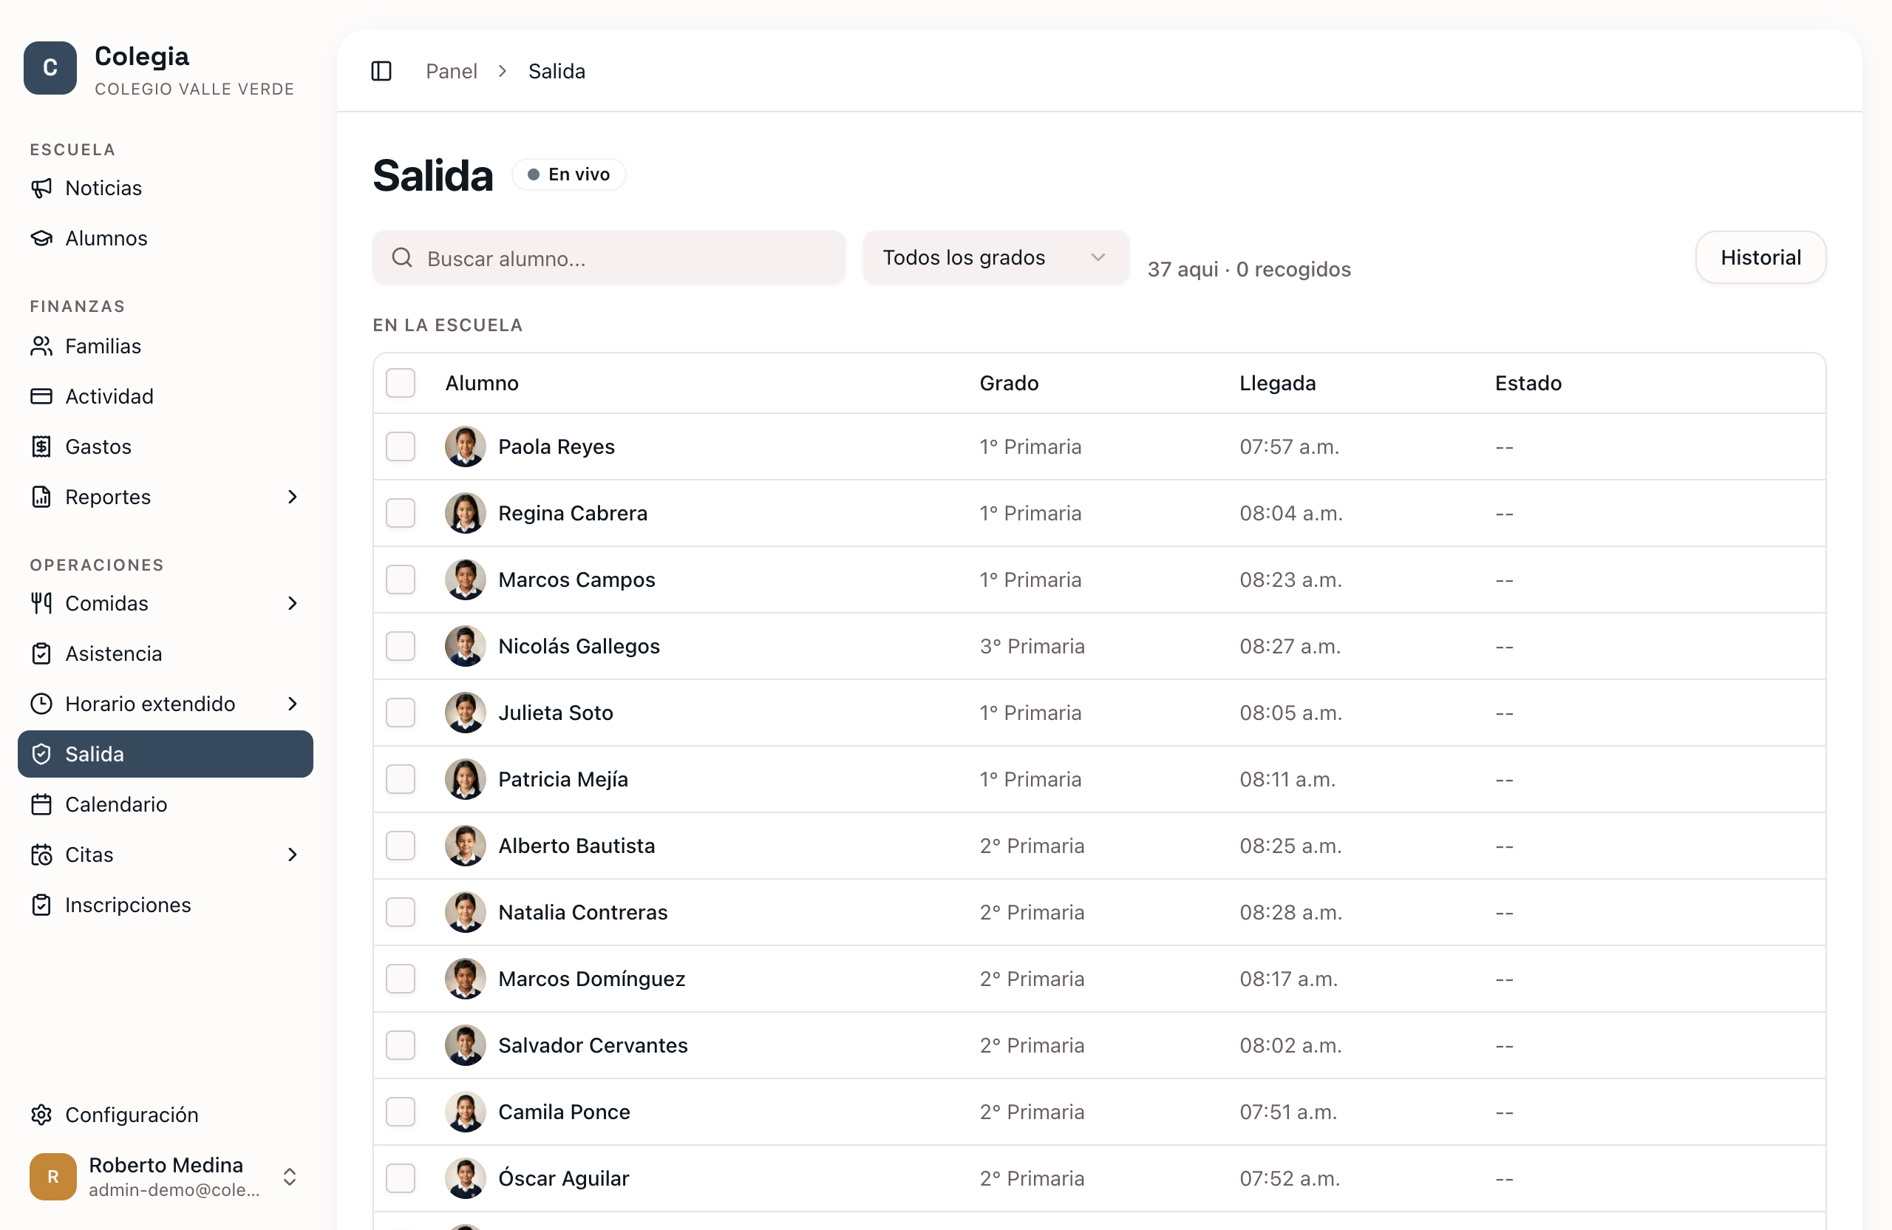Viewport: 1892px width, 1230px height.
Task: Toggle the sidebar panel icon
Action: (381, 71)
